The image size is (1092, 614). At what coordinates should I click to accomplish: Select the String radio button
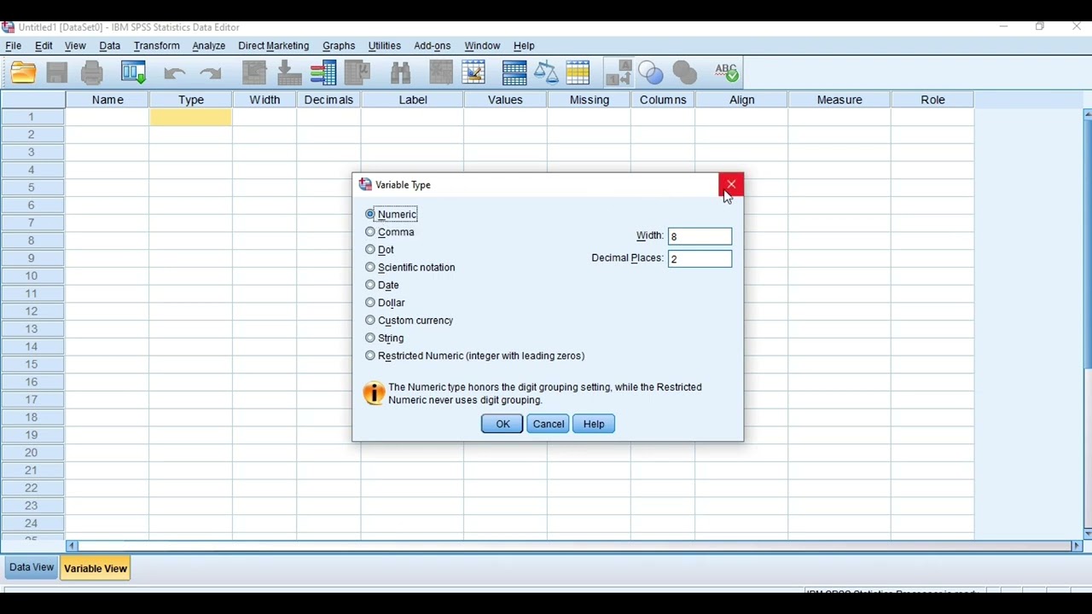(x=370, y=338)
